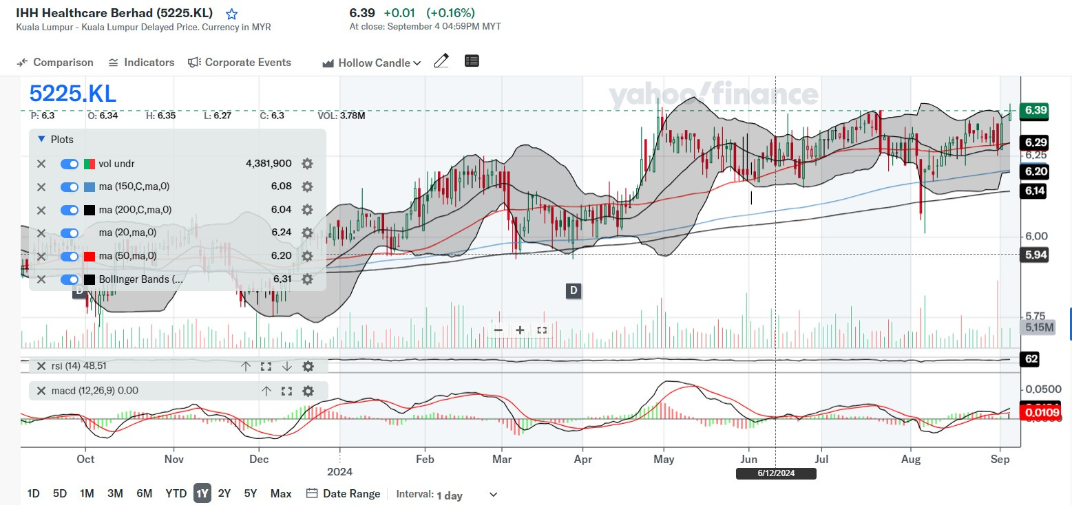1072x505 pixels.
Task: Toggle visibility of vol undr plot
Action: (x=70, y=164)
